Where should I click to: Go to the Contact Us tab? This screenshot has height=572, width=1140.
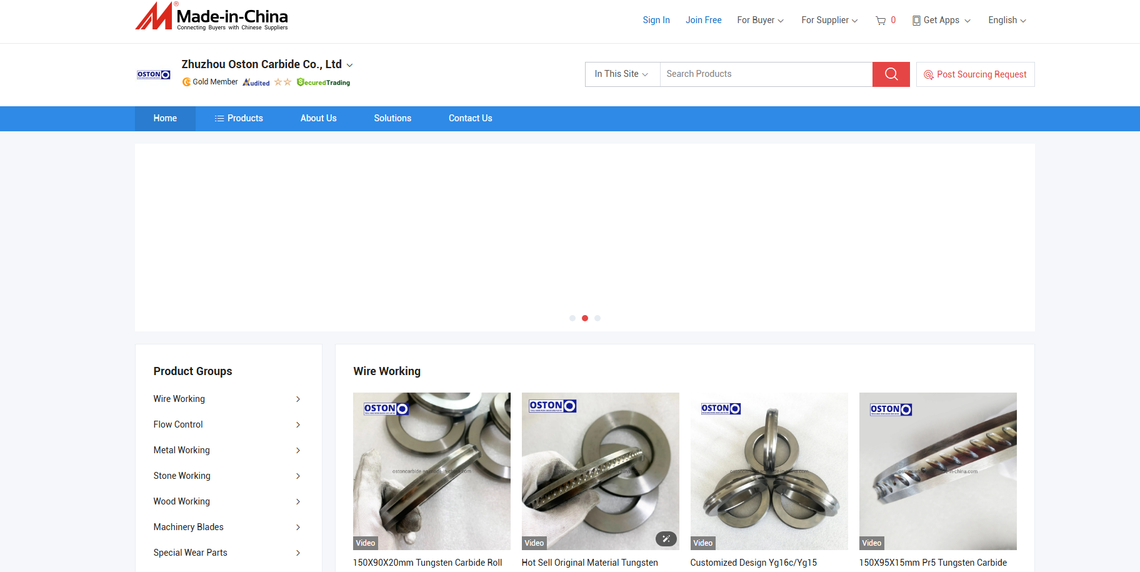[x=470, y=119]
